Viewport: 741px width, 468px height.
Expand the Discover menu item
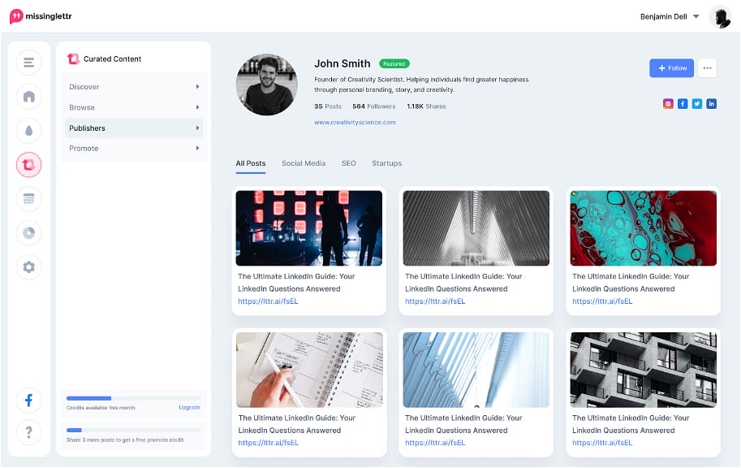coord(134,87)
